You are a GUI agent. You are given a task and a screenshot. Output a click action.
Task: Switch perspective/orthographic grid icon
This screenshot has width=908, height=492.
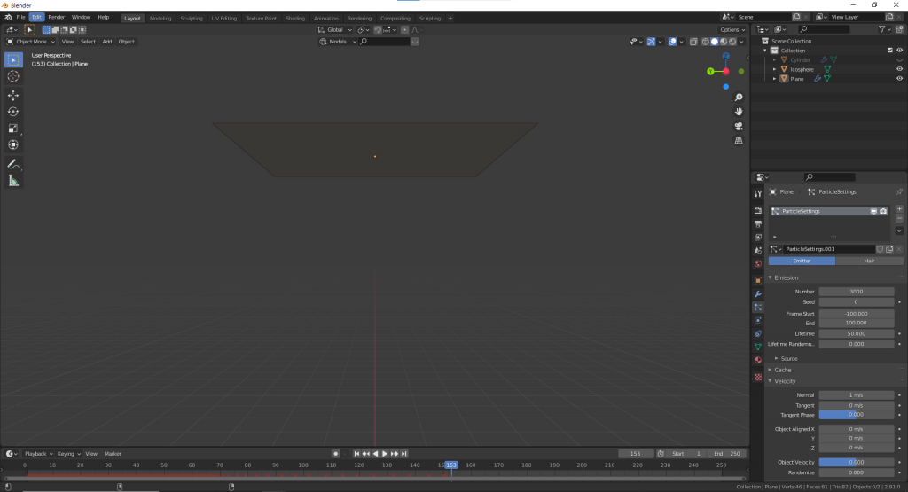tap(739, 141)
